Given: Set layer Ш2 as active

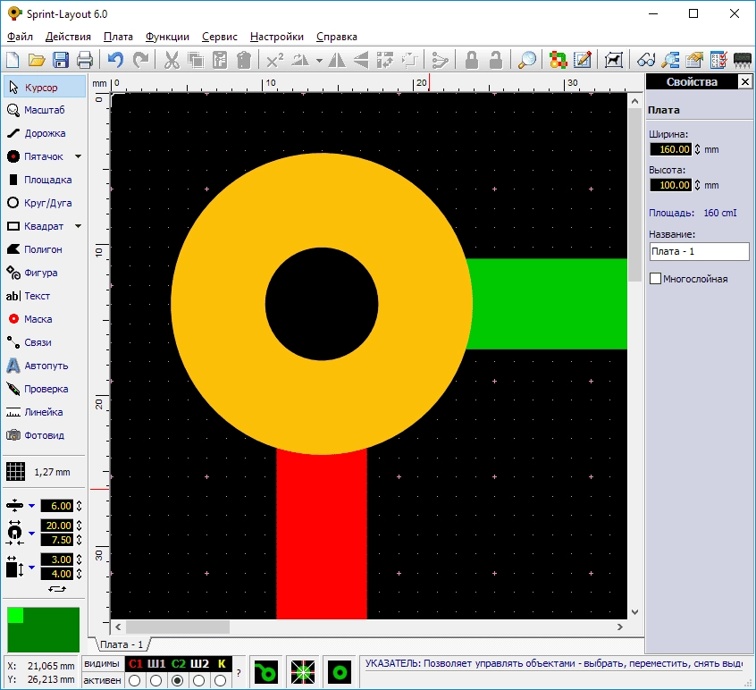Looking at the screenshot, I should 198,680.
